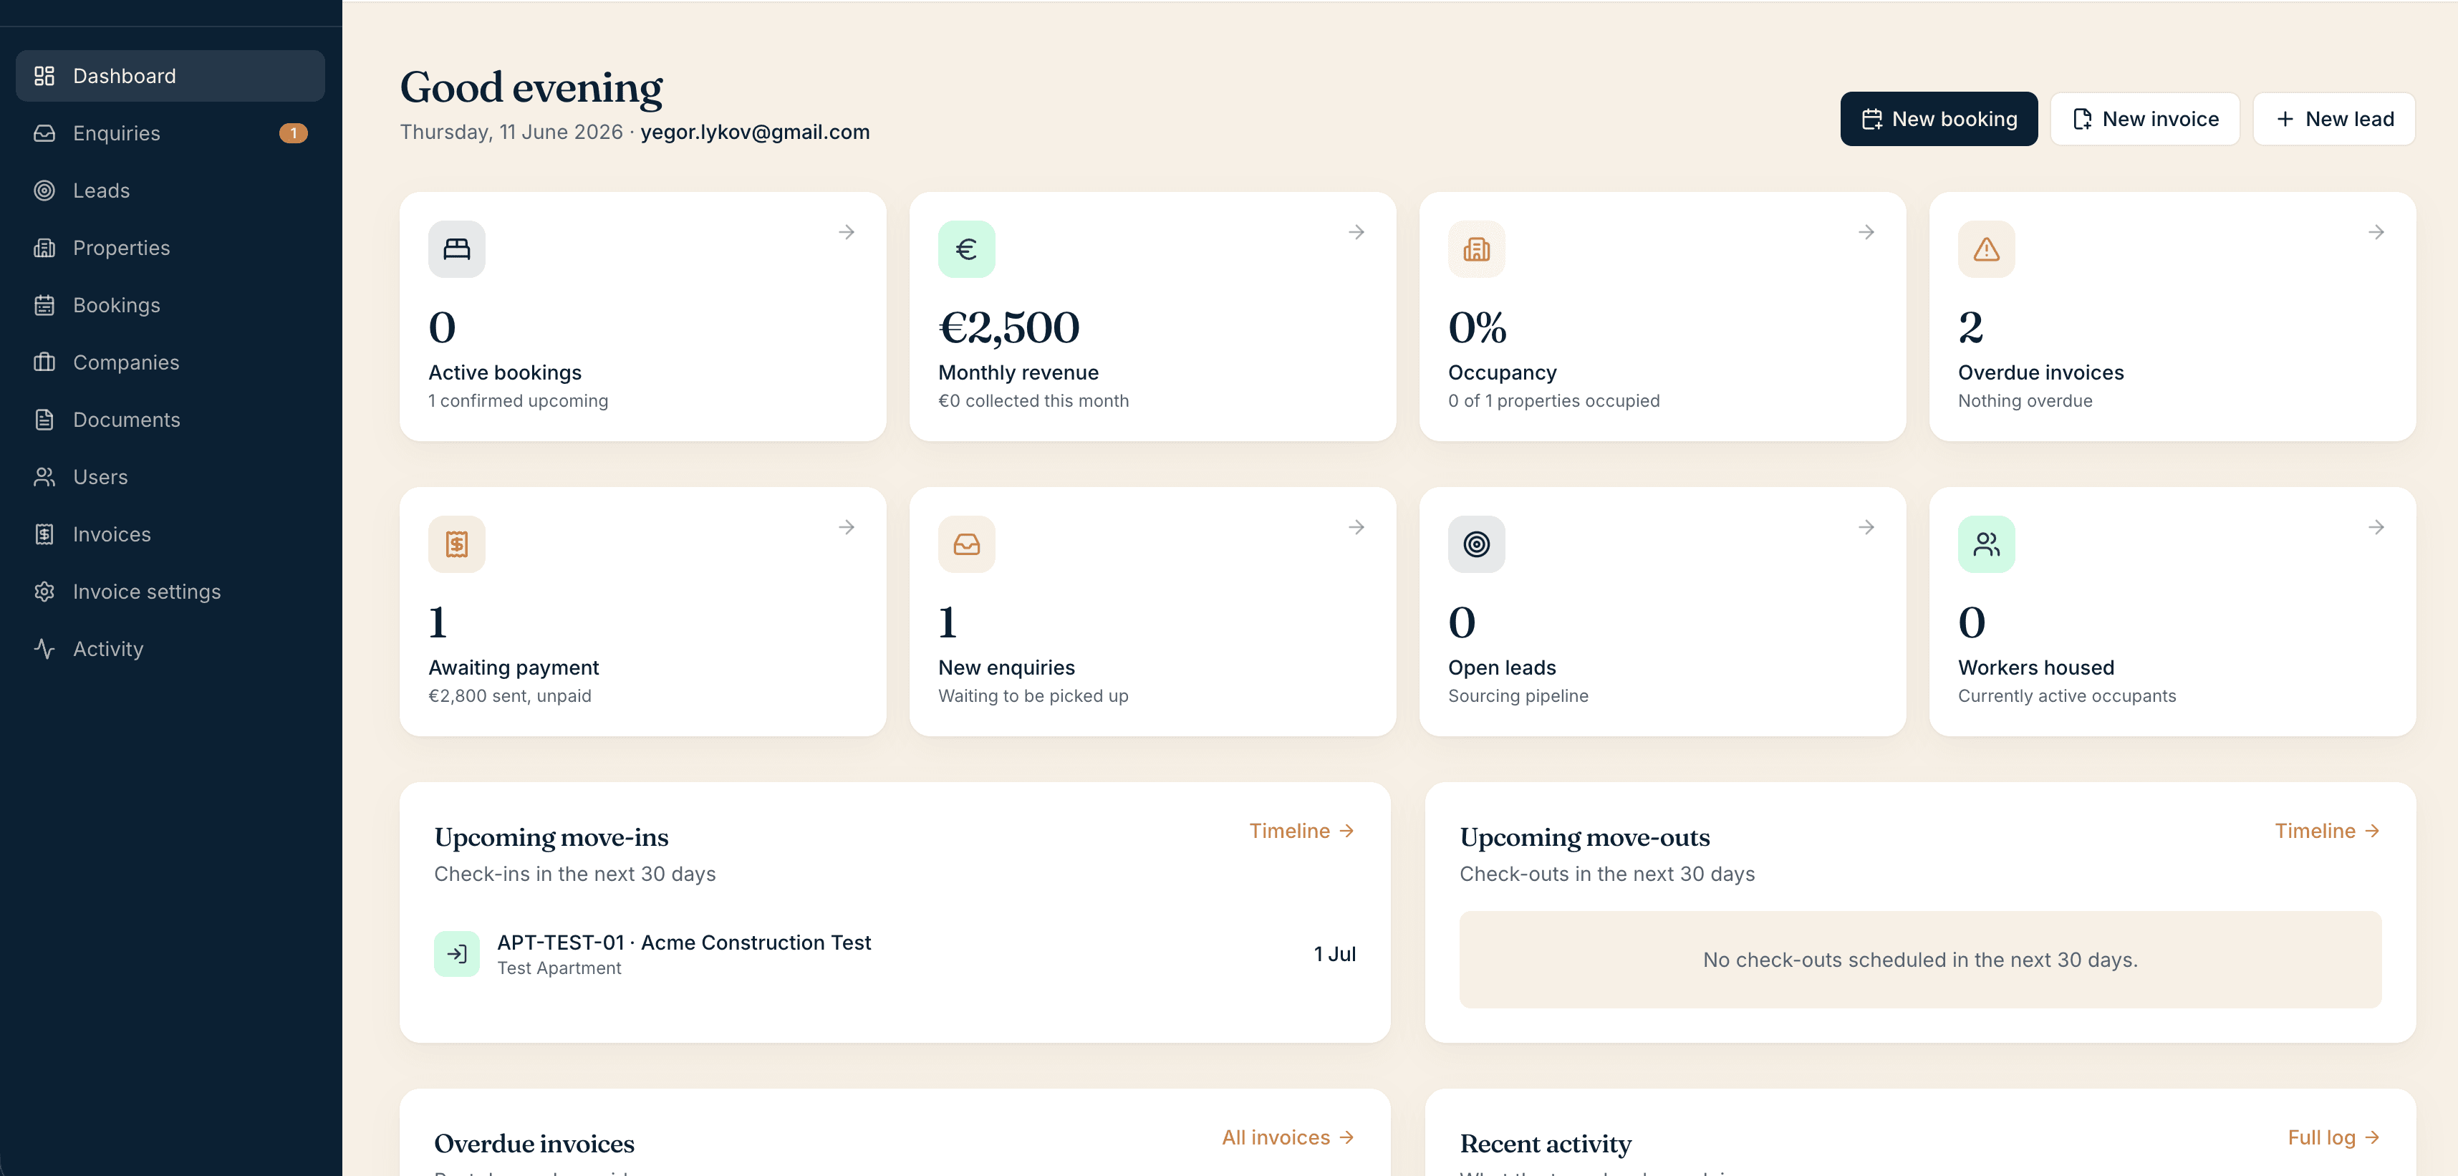Click the bed icon on Active bookings card
This screenshot has width=2458, height=1176.
[x=456, y=249]
